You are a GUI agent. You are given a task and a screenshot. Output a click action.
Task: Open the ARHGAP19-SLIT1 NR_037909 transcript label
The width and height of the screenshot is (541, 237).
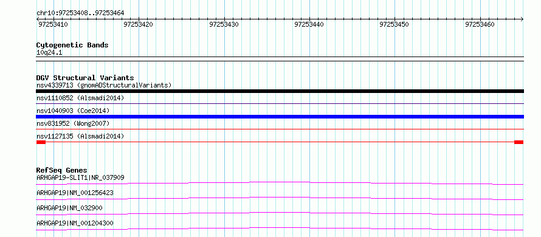[x=80, y=177]
